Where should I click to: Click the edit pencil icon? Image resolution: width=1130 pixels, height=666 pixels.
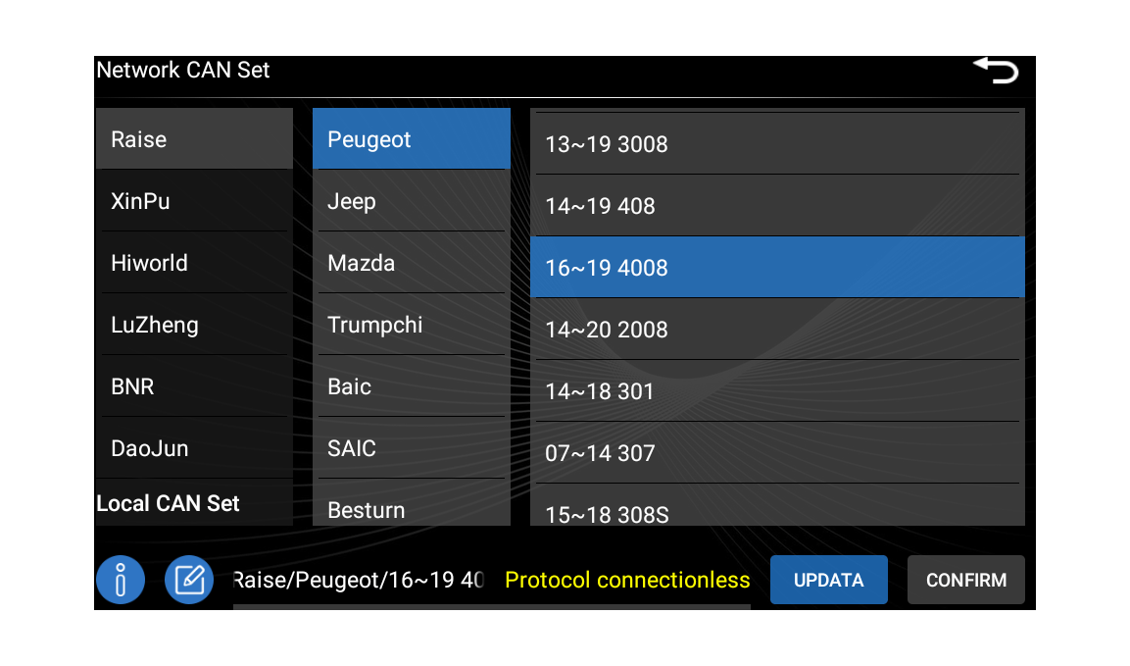coord(189,580)
